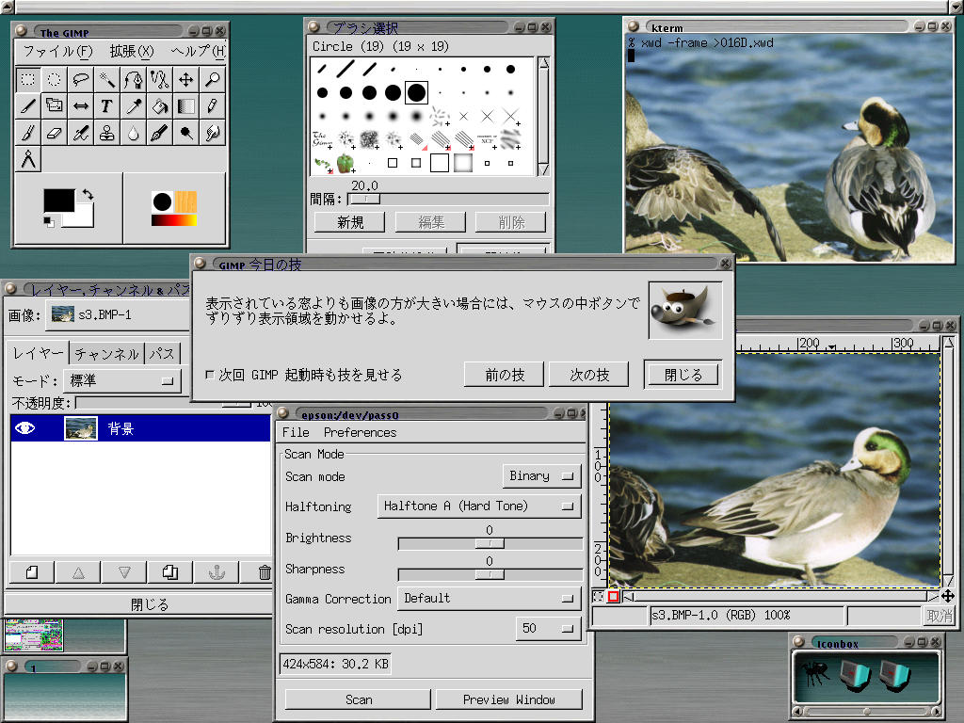This screenshot has height=723, width=964.
Task: Click the Sharpness slider
Action: pyautogui.click(x=490, y=574)
